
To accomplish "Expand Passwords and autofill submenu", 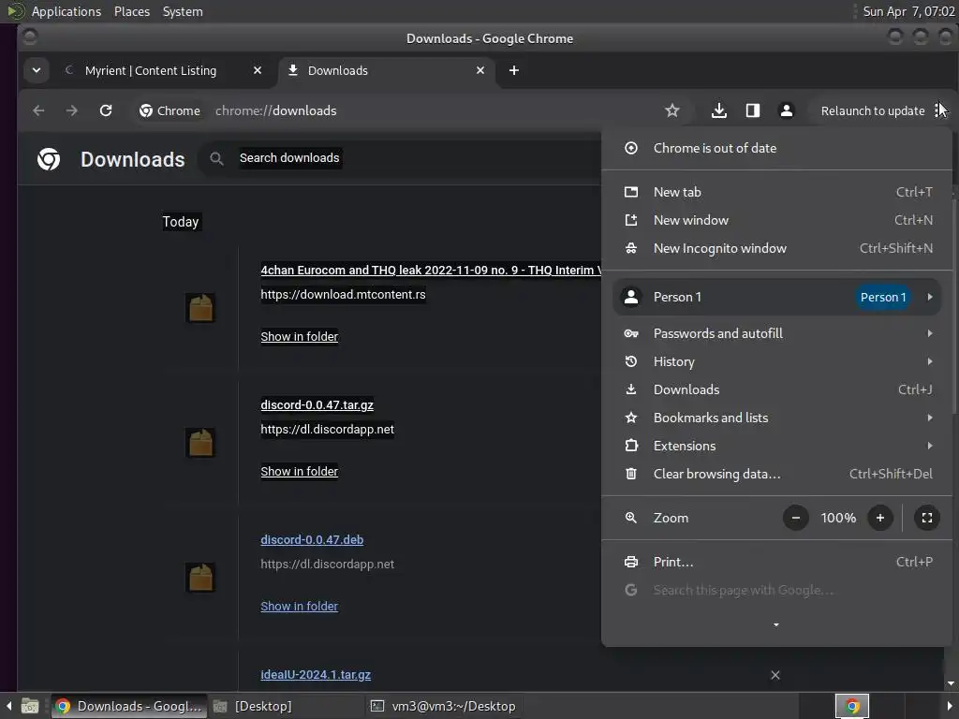I will click(776, 333).
